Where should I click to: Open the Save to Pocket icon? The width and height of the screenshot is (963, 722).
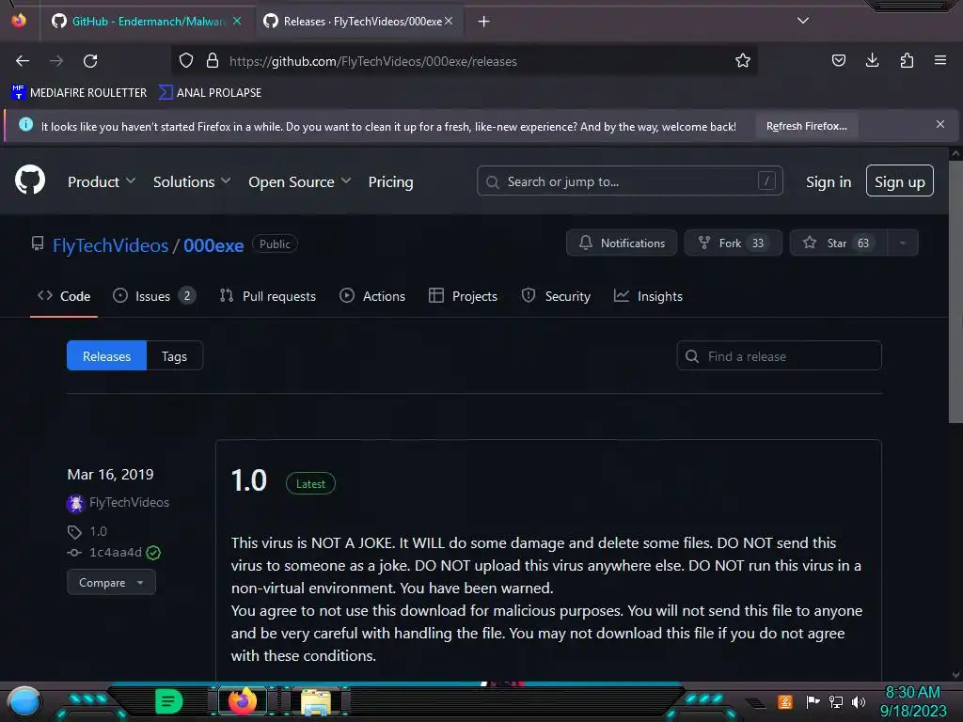pos(838,60)
